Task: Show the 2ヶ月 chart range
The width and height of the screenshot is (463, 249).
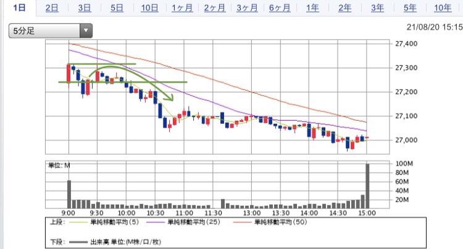Action: tap(215, 8)
